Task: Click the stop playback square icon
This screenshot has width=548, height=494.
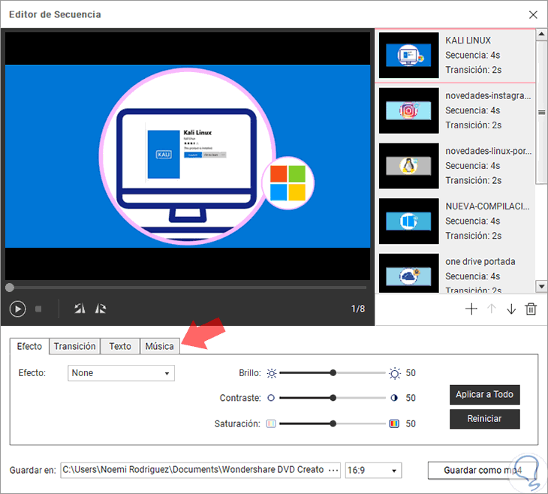Action: tap(38, 309)
